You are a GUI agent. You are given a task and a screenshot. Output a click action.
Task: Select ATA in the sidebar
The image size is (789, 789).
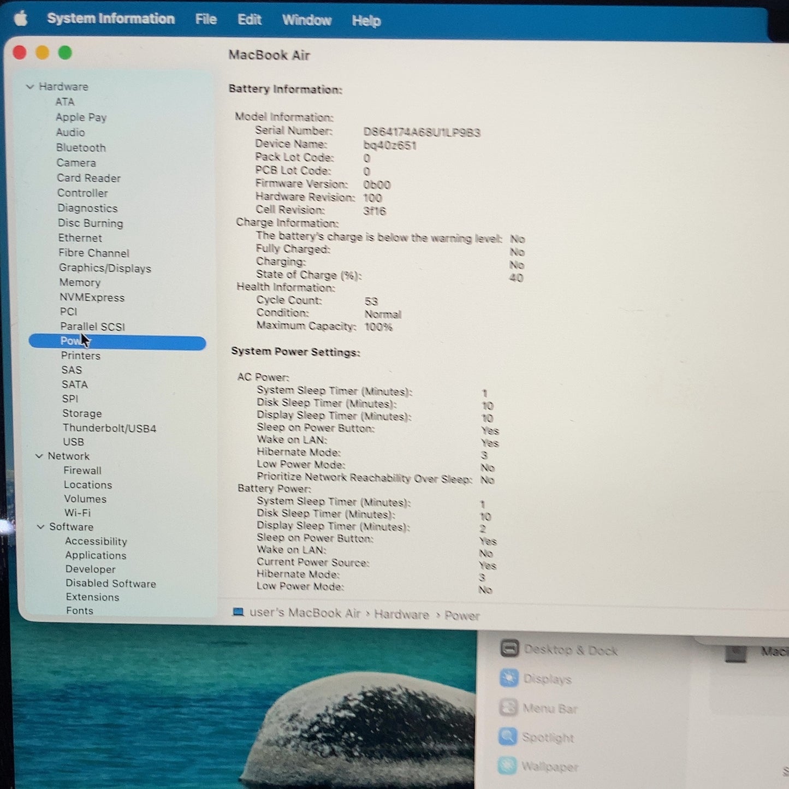click(65, 102)
